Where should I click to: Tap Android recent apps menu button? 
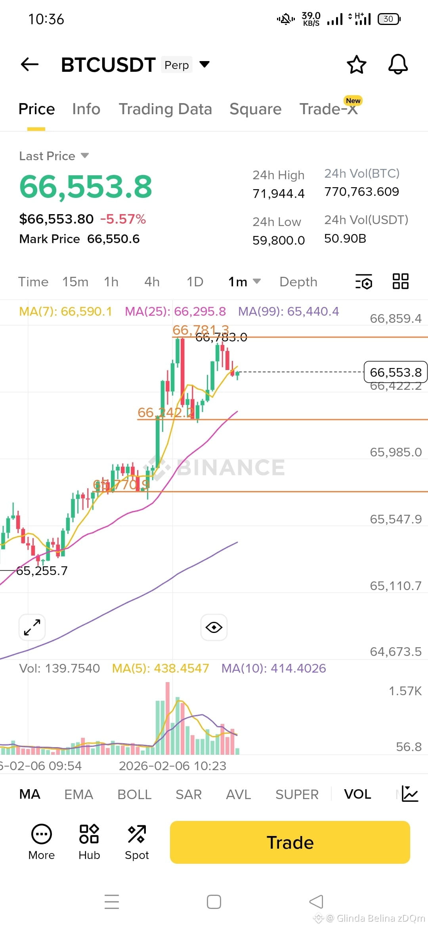pyautogui.click(x=112, y=901)
